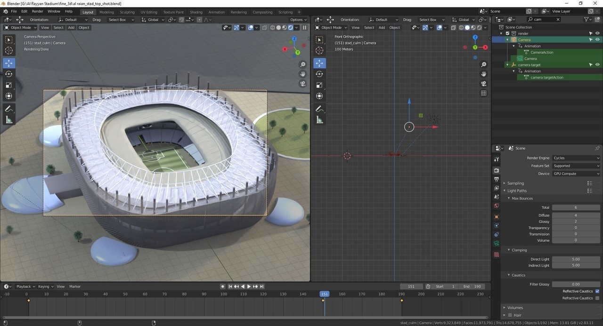
Task: Select the Scale tool in the left viewport
Action: (9, 85)
